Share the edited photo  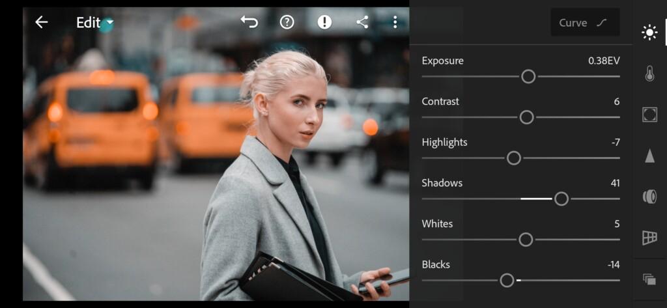pos(362,22)
